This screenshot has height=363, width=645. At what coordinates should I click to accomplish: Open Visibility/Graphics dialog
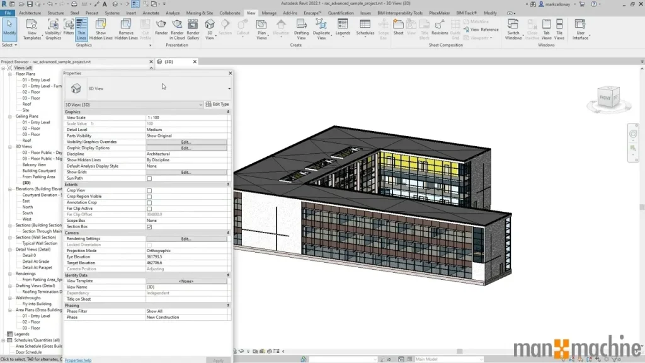(x=53, y=30)
